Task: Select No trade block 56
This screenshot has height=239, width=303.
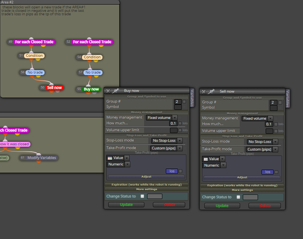Action: pos(32,72)
